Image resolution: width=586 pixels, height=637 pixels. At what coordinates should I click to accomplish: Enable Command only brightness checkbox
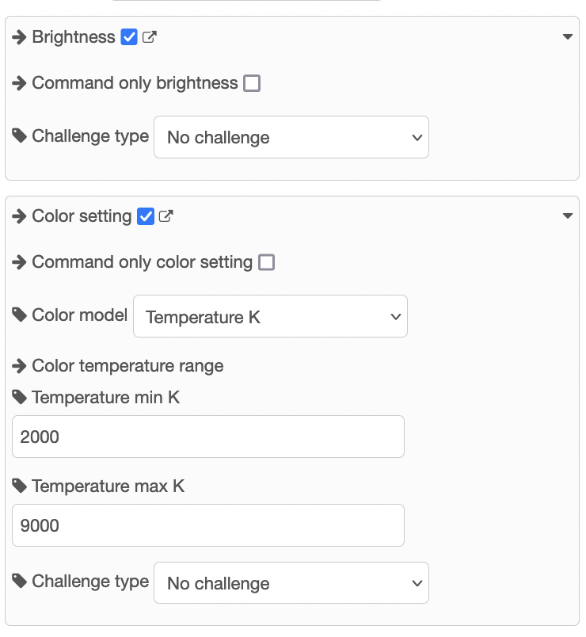(252, 83)
